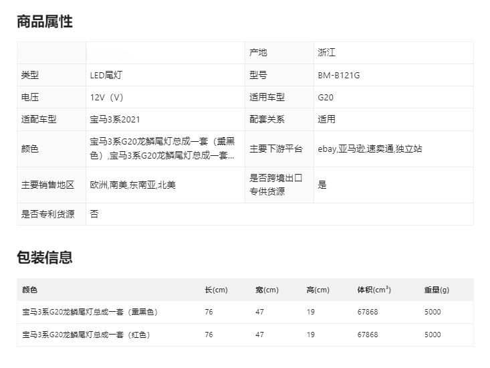Click the 包装信息 section heading
The height and width of the screenshot is (368, 490).
coord(45,257)
